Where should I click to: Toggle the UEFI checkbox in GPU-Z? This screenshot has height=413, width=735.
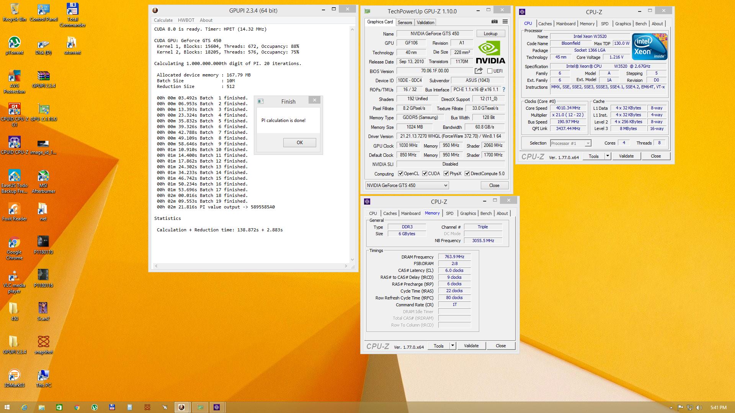coord(490,71)
